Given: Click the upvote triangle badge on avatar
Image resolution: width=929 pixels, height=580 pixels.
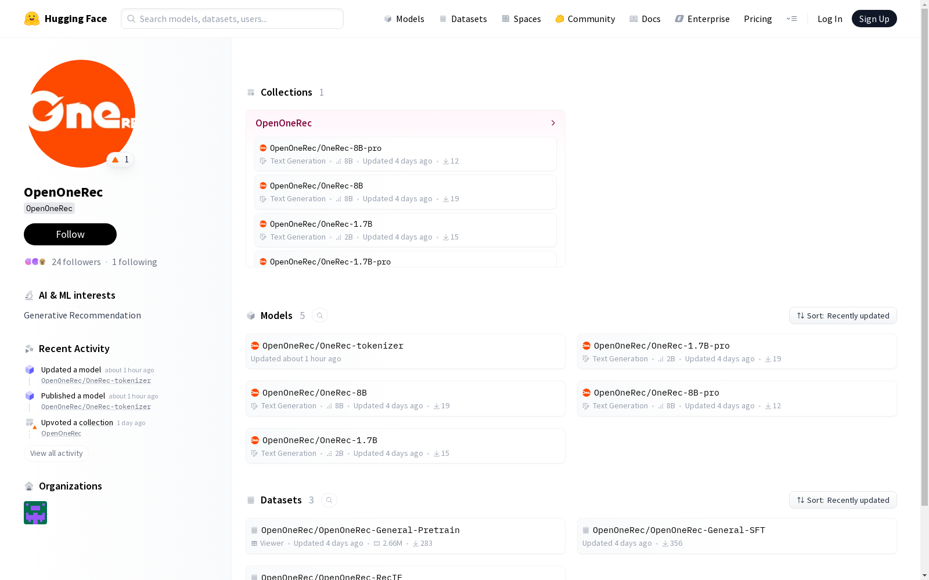Looking at the screenshot, I should pos(120,159).
